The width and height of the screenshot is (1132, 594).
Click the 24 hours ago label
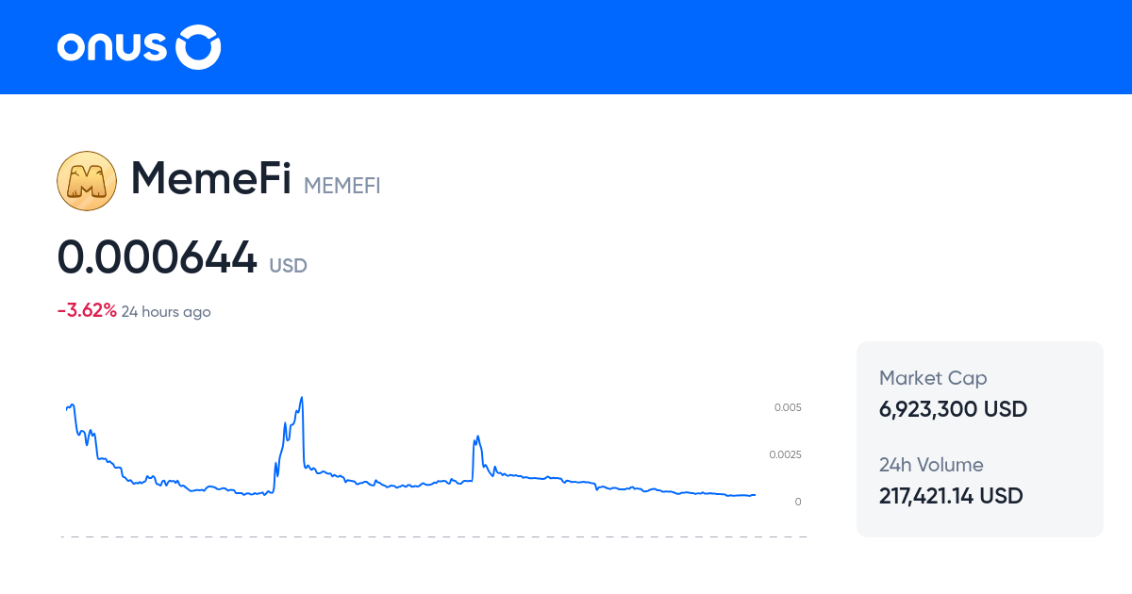(x=165, y=311)
